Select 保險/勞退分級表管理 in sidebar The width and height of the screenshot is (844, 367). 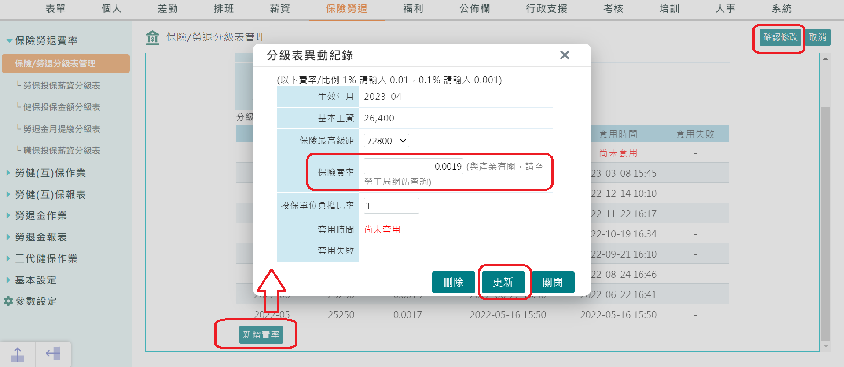click(x=66, y=64)
